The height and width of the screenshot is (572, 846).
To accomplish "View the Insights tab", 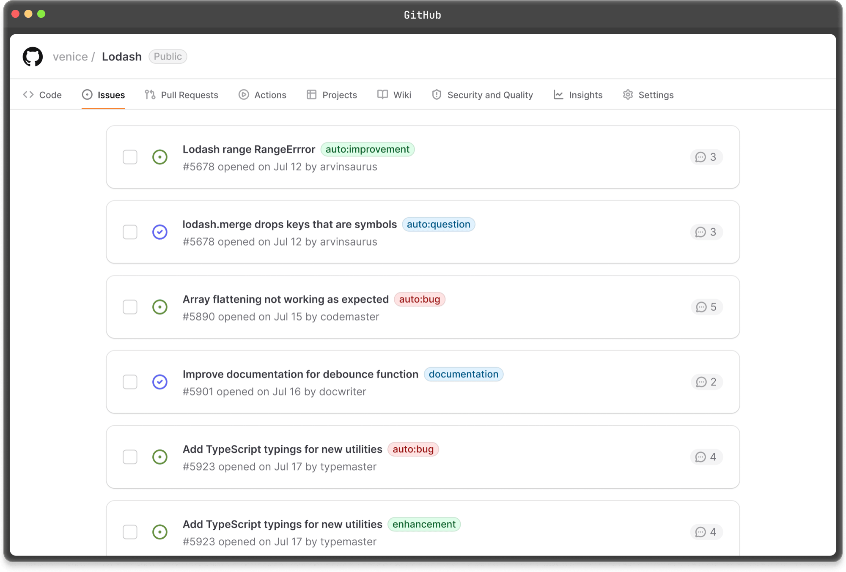I will 578,95.
